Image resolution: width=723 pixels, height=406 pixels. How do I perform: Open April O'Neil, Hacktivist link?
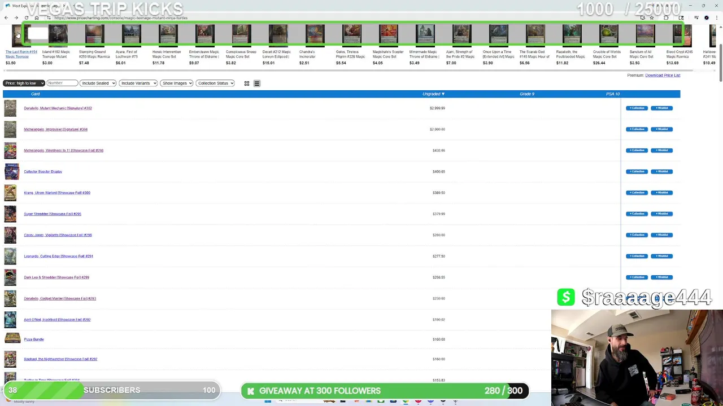[x=57, y=320]
